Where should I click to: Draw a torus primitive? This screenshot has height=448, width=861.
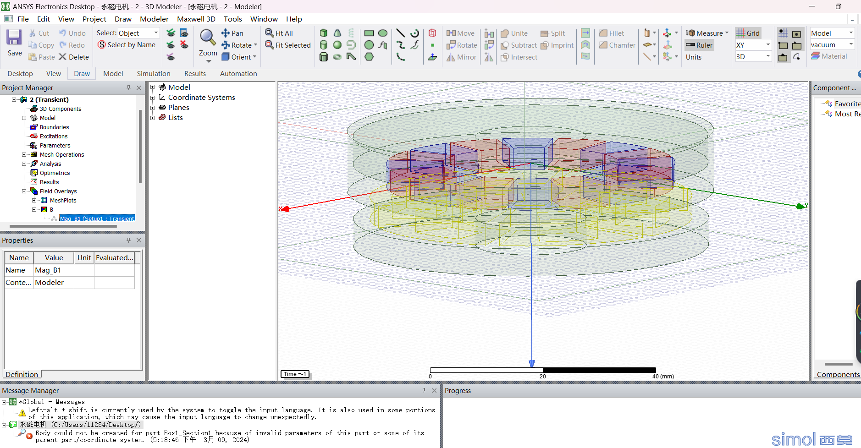click(337, 57)
